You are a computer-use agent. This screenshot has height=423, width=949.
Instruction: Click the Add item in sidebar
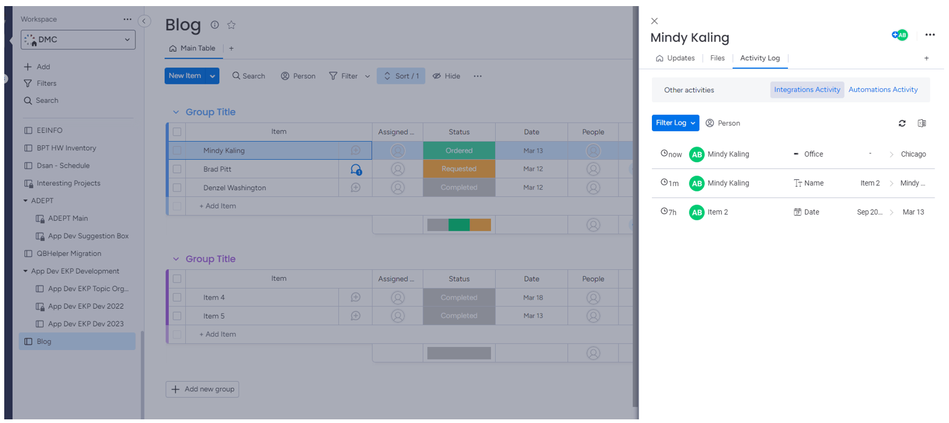(x=36, y=67)
